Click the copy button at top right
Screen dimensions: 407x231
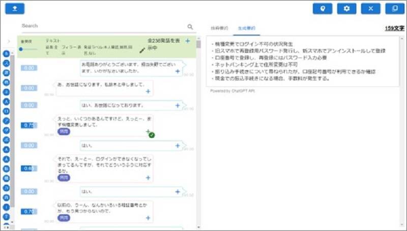tap(395, 9)
